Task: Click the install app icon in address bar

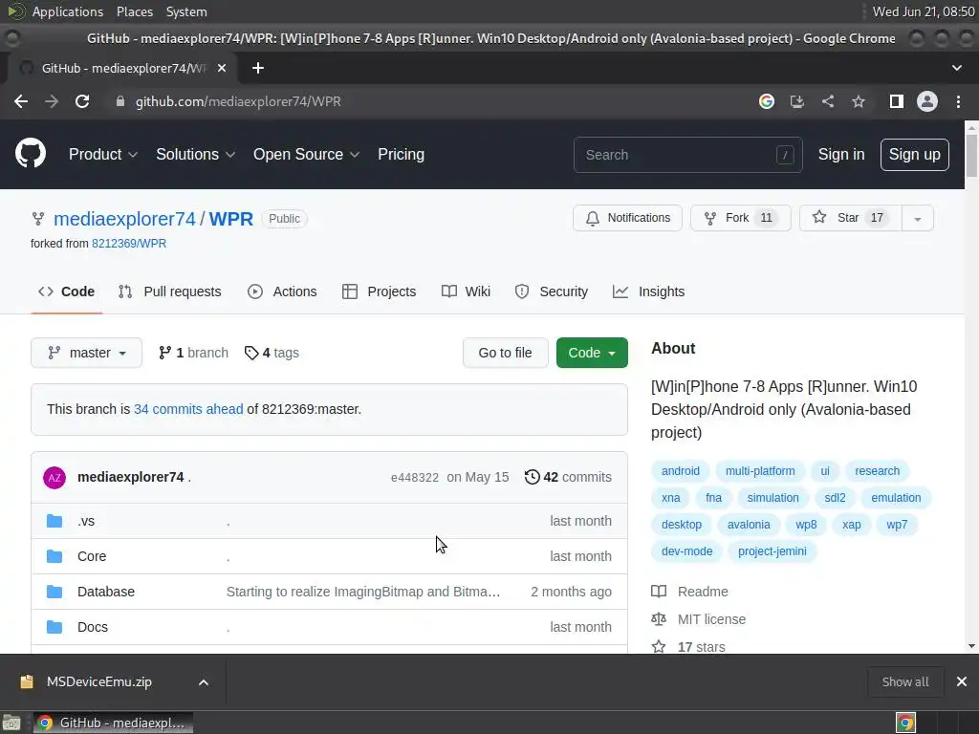Action: point(797,101)
